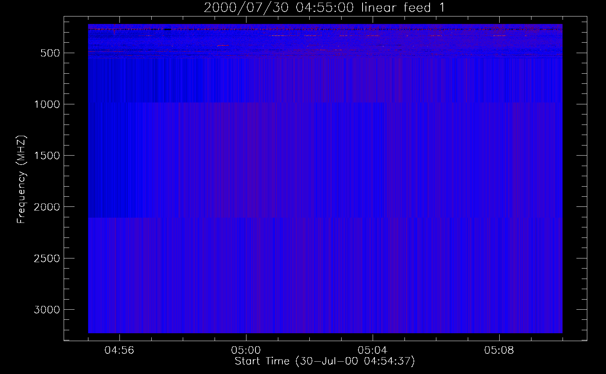
Task: Click the 'Frequency (MHZ)' axis label
Action: click(x=22, y=179)
